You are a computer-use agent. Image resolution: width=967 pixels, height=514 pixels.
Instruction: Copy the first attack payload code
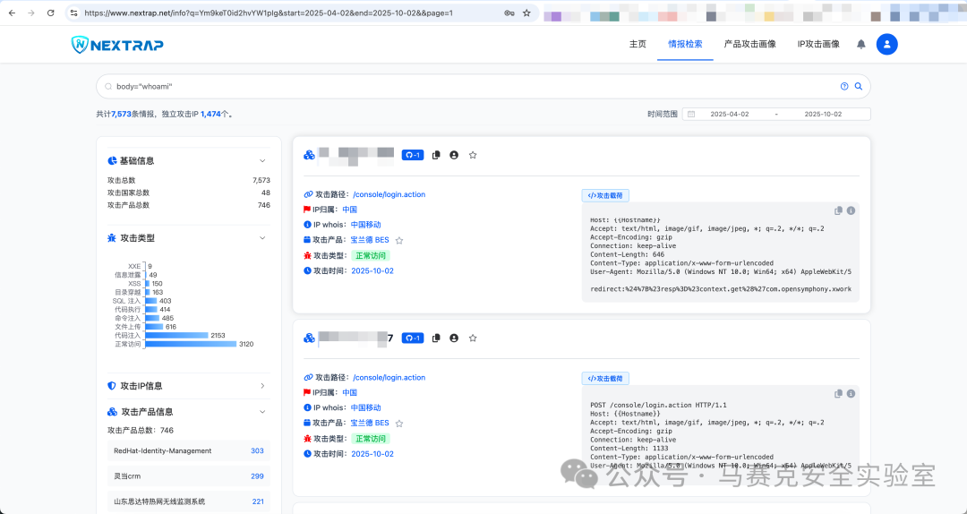tap(839, 210)
